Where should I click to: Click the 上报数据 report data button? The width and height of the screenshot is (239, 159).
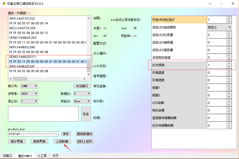[x=62, y=141]
